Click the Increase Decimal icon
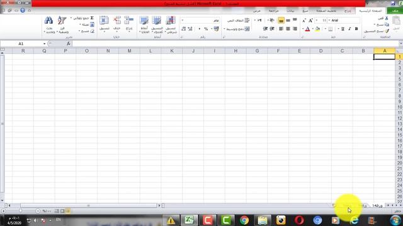 tap(190, 29)
